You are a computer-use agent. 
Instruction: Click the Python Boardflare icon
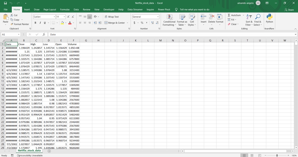coord(269,17)
